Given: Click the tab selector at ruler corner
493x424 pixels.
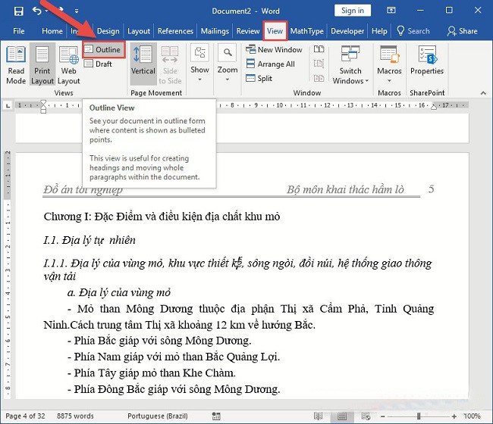Looking at the screenshot, I should pos(8,105).
